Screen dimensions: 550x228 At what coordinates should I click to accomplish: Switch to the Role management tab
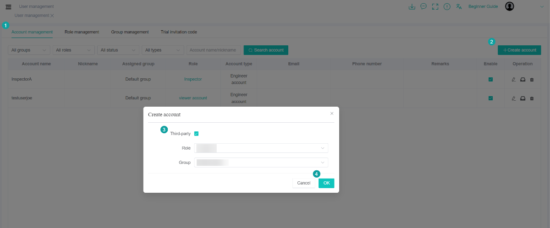coord(82,32)
